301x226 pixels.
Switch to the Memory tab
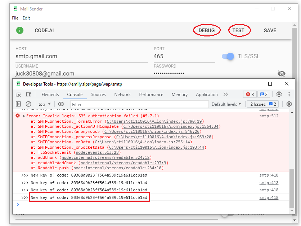(x=180, y=95)
